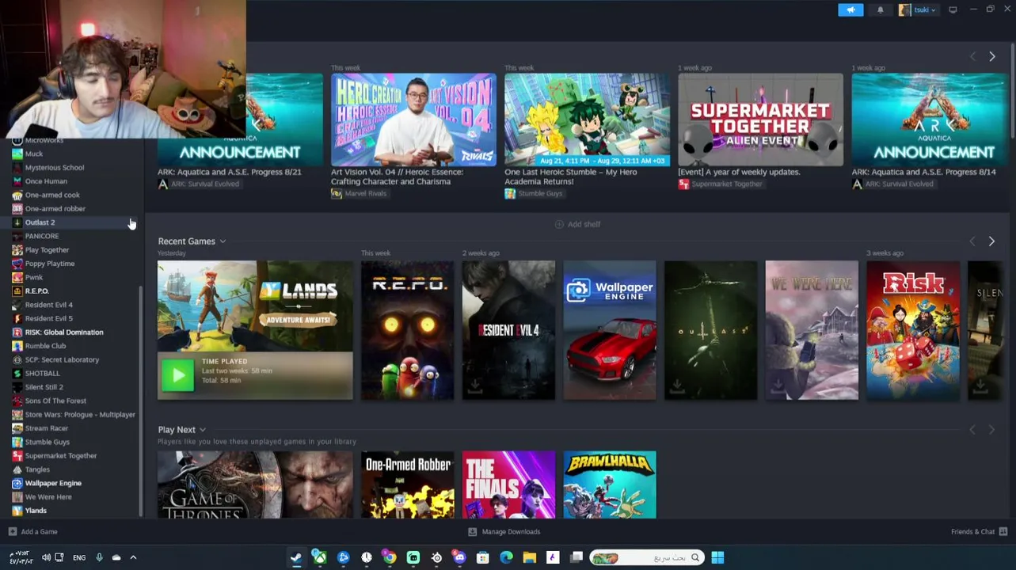Select RISK: Global Domination in sidebar
This screenshot has width=1016, height=570.
pyautogui.click(x=63, y=332)
